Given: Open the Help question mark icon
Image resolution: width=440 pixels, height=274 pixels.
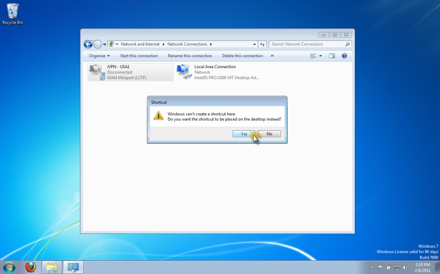Looking at the screenshot, I should click(x=344, y=56).
